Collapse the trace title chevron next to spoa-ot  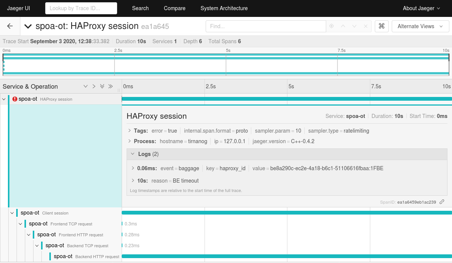click(x=28, y=26)
